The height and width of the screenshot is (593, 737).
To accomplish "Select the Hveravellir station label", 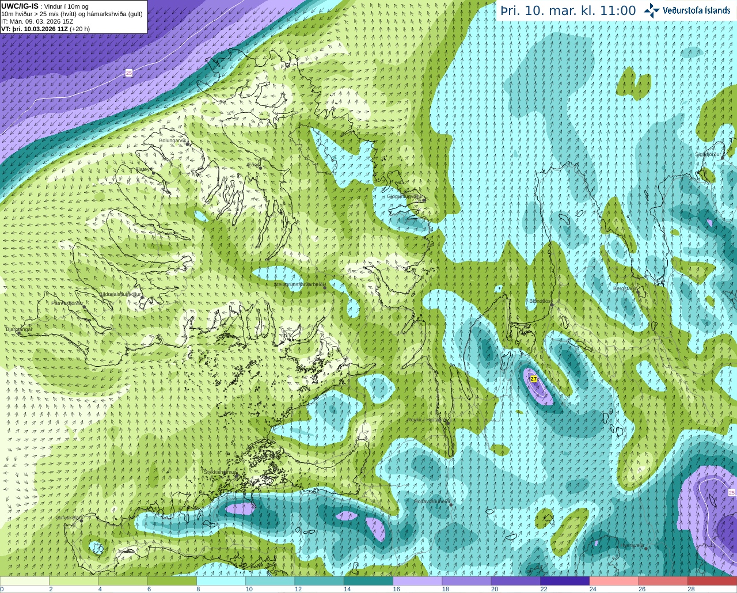I will point(632,545).
